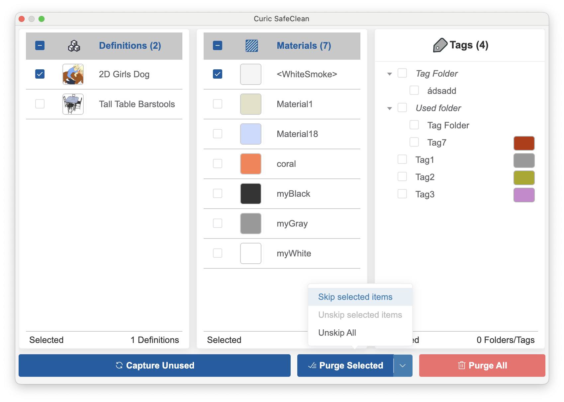564x402 pixels.
Task: Open the 2D Girls Dog thumbnail
Action: (x=73, y=74)
